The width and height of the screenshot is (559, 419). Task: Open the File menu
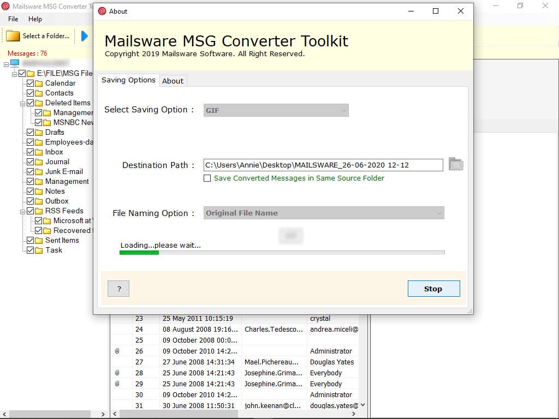point(13,19)
